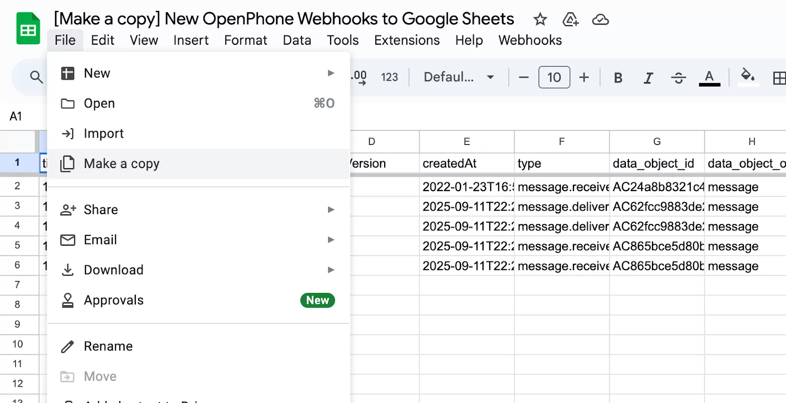This screenshot has width=786, height=403.
Task: Select column H header
Action: [746, 142]
